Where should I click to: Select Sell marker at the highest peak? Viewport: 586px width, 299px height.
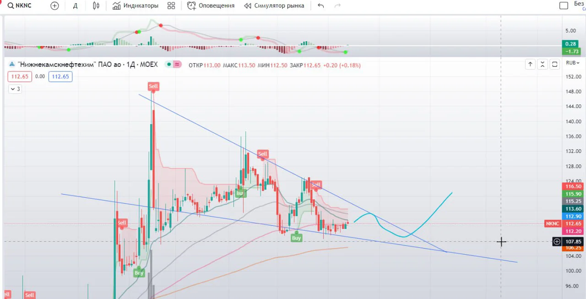click(x=153, y=86)
